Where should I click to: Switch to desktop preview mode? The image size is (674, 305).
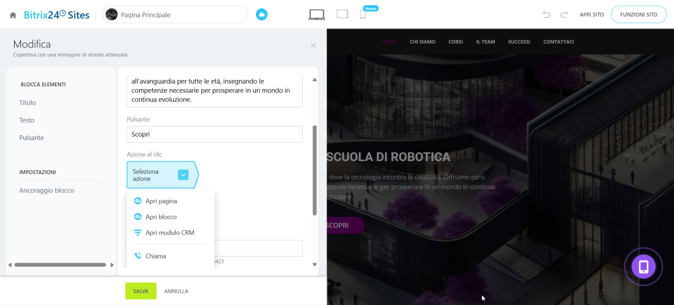316,15
